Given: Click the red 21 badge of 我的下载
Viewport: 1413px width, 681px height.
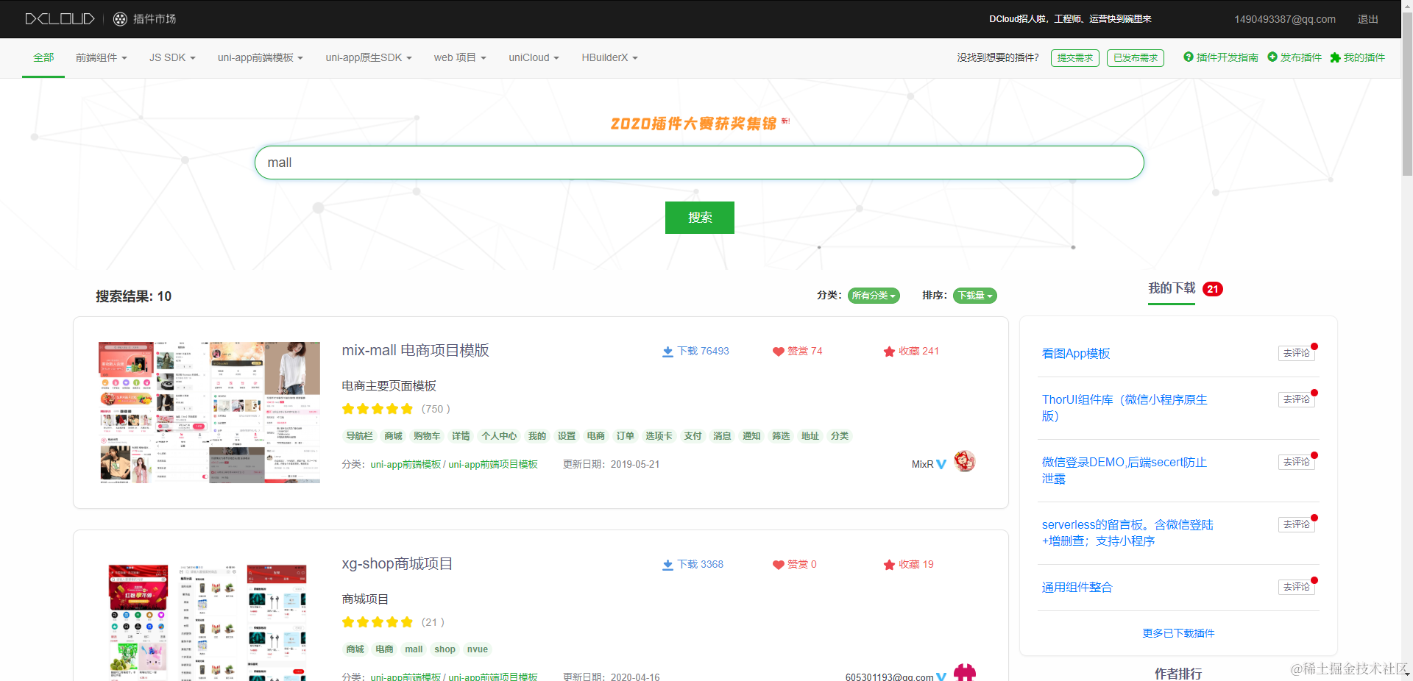Looking at the screenshot, I should point(1213,289).
